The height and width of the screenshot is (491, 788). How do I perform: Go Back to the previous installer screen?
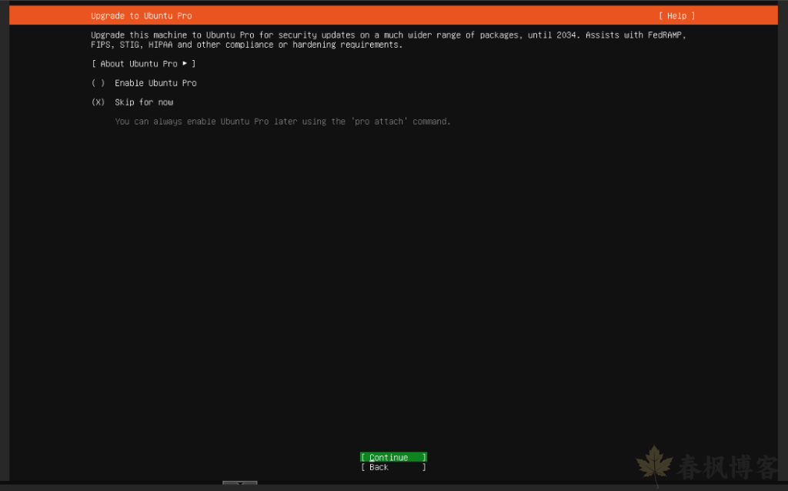coord(392,467)
